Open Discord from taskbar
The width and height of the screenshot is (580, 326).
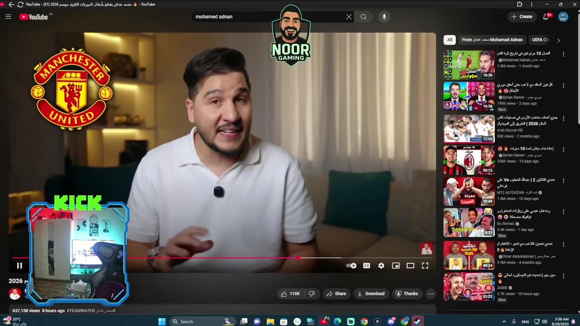(x=391, y=321)
